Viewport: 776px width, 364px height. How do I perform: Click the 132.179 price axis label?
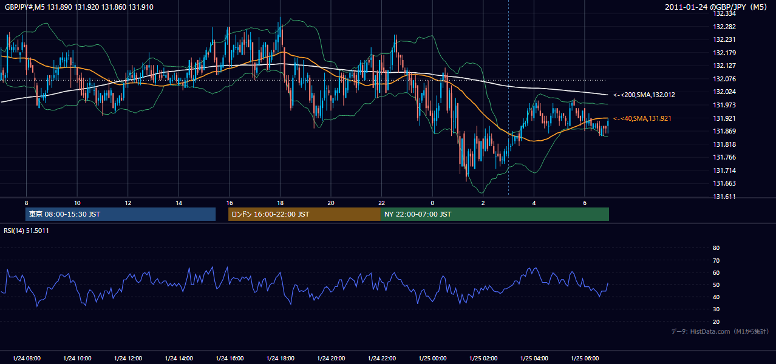(724, 53)
